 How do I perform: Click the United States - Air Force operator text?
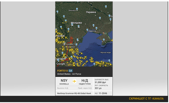click(69, 74)
